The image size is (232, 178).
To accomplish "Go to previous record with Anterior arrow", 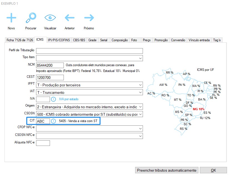I will pyautogui.click(x=69, y=18).
